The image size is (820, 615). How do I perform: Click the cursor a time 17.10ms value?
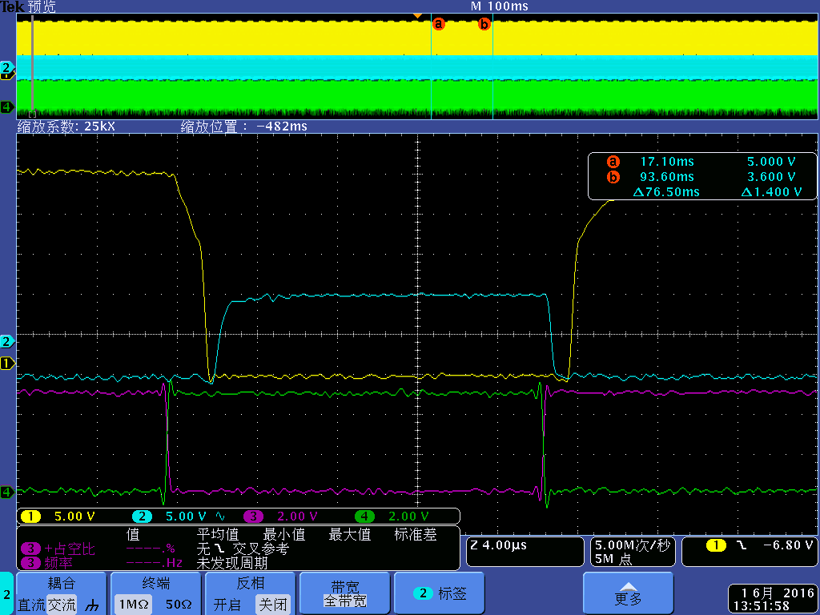(667, 162)
